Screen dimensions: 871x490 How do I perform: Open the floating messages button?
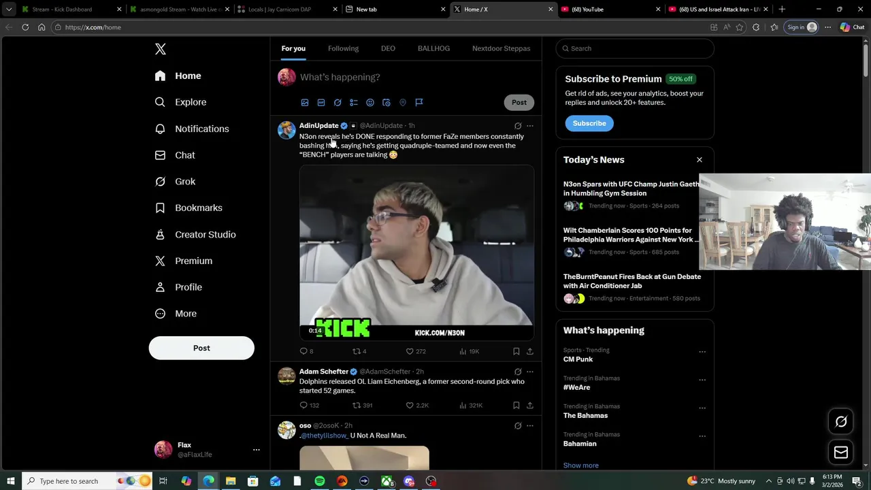click(841, 453)
